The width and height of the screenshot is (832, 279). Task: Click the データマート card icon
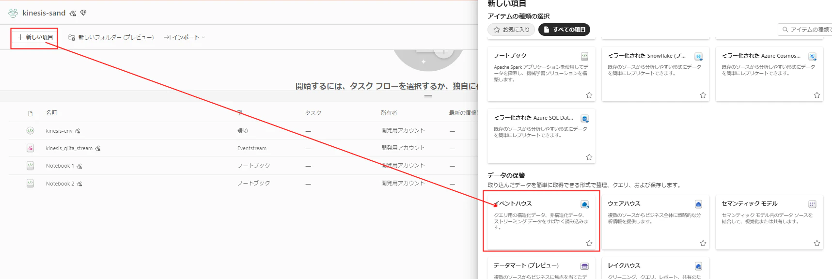pyautogui.click(x=584, y=266)
